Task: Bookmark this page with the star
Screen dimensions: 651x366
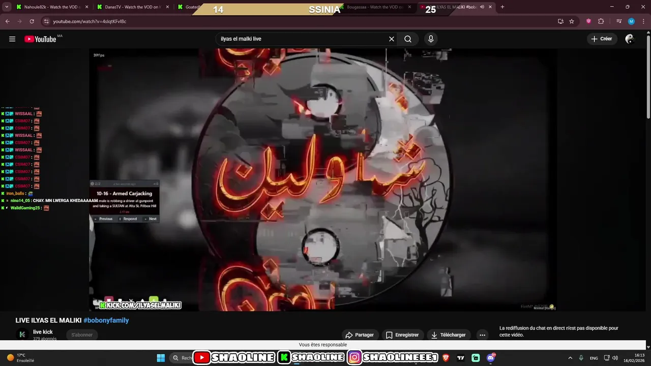Action: pyautogui.click(x=572, y=21)
